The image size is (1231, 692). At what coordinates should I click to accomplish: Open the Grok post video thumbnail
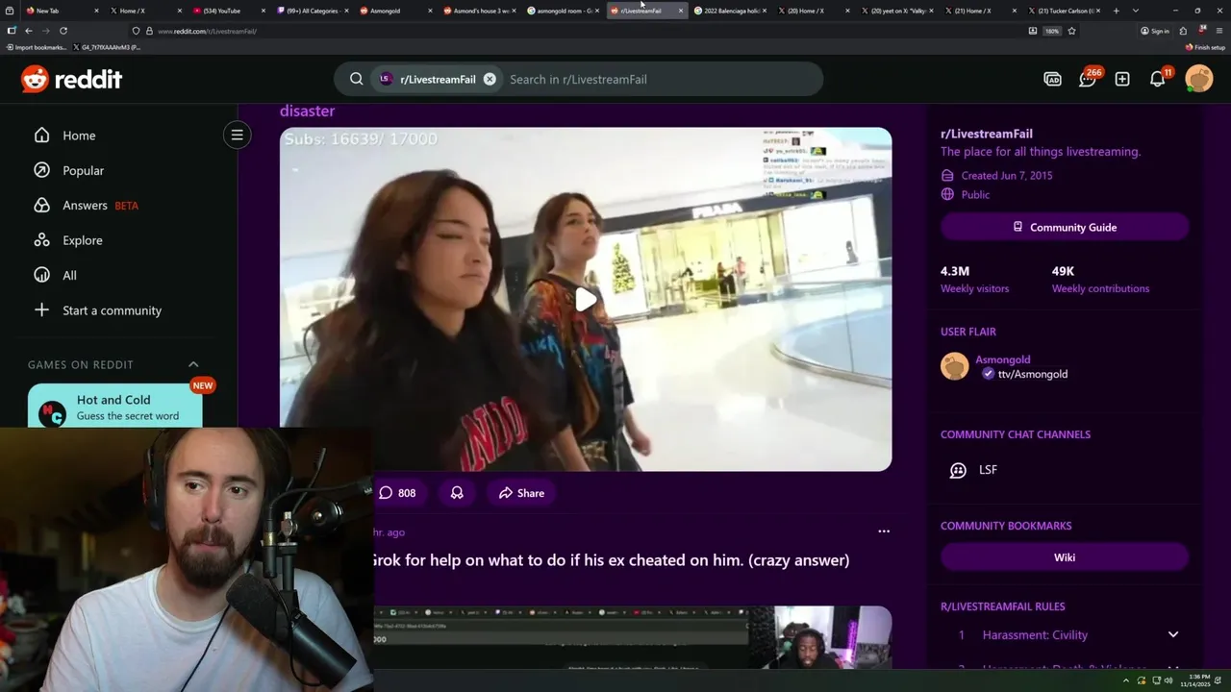point(633,636)
